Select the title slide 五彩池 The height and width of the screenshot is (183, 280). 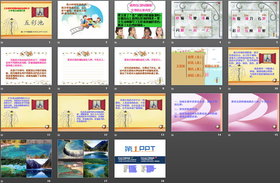26,19
